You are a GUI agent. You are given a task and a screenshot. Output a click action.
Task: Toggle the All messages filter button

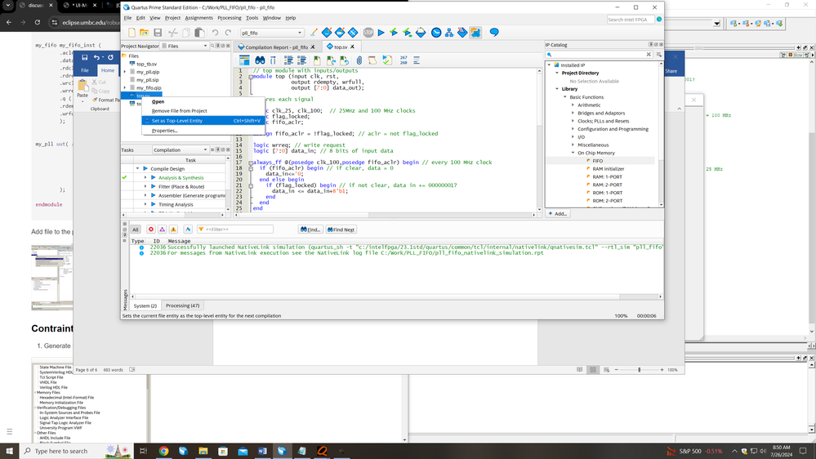point(136,229)
